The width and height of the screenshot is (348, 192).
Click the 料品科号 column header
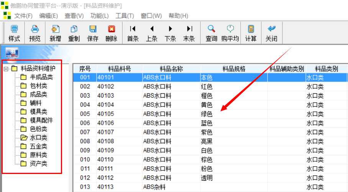tap(120, 69)
